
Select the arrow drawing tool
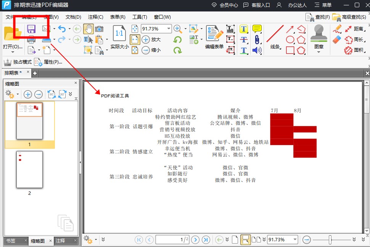pyautogui.click(x=290, y=29)
